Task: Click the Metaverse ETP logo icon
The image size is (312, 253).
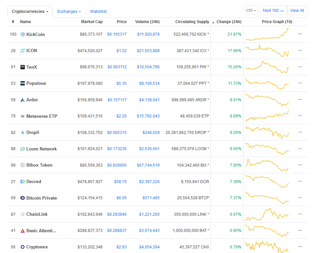Action: pos(22,116)
